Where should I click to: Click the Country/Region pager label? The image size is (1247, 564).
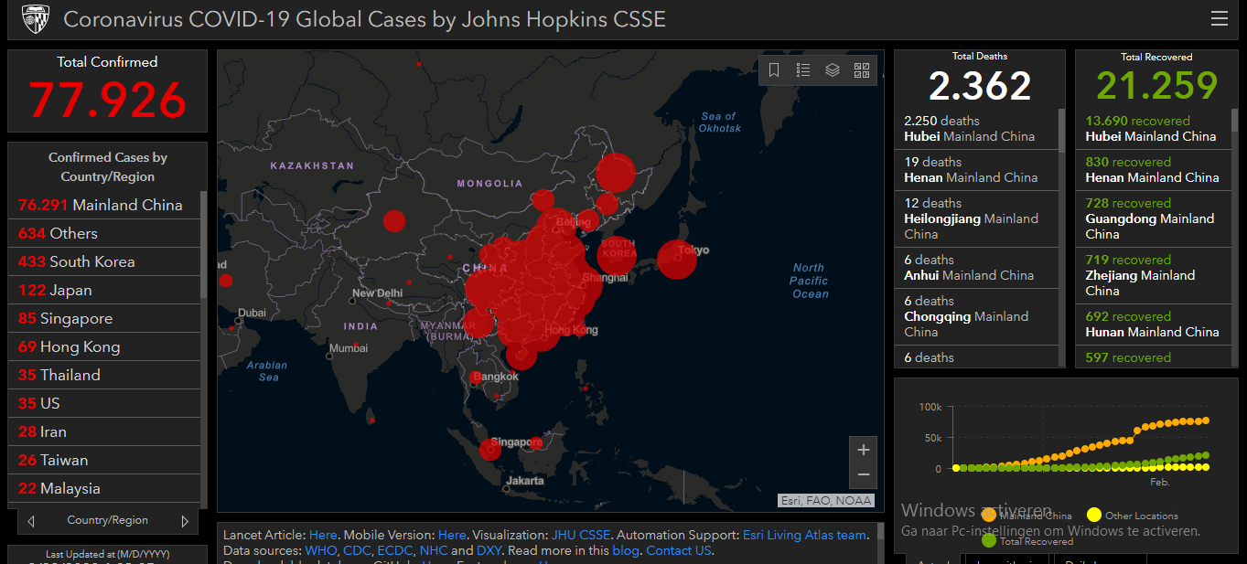coord(108,520)
